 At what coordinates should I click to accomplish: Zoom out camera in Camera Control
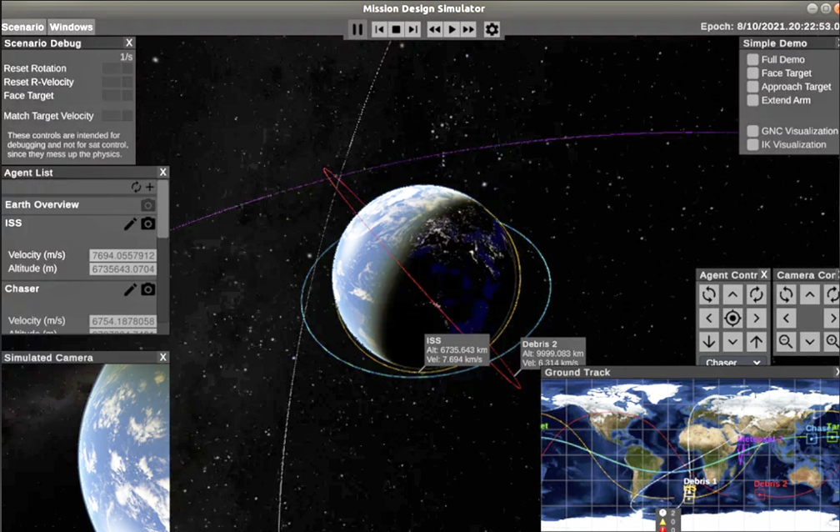786,342
